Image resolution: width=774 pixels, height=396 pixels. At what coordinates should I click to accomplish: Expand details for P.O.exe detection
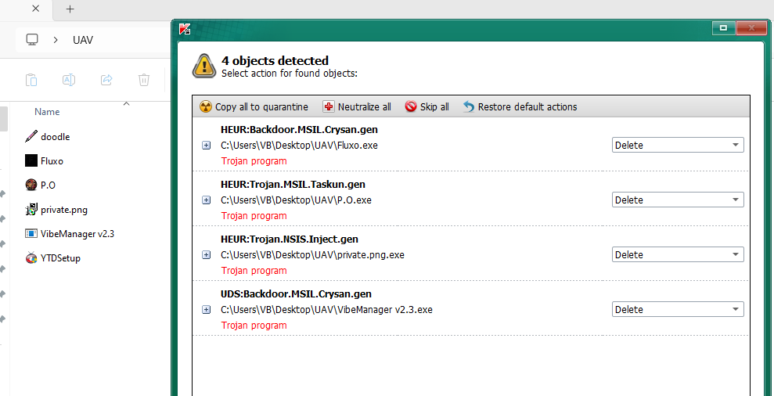[x=207, y=200]
